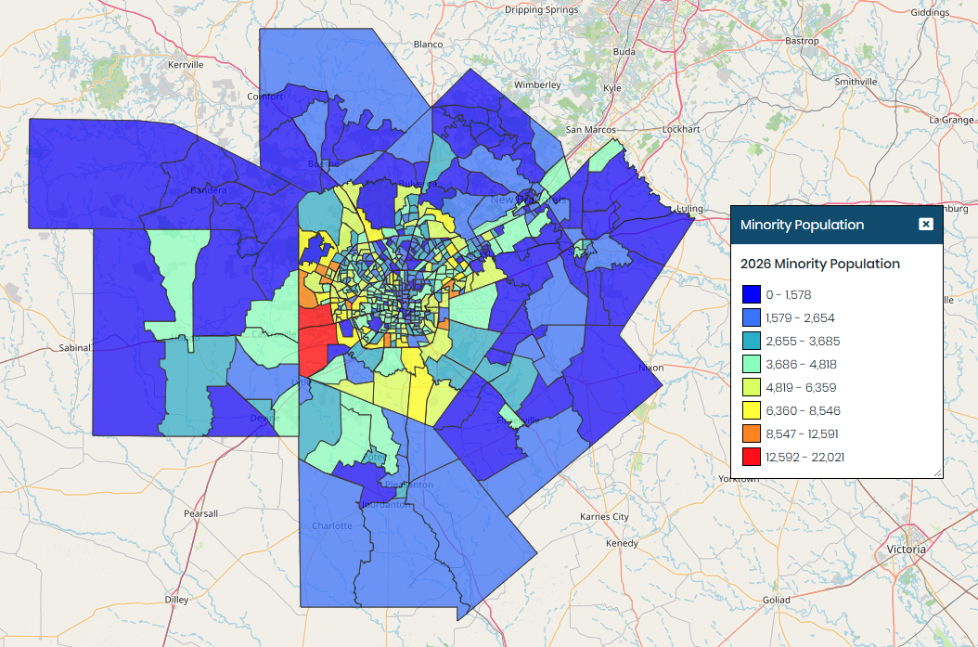Click the Minority Population panel title
The image size is (978, 647).
click(x=802, y=226)
